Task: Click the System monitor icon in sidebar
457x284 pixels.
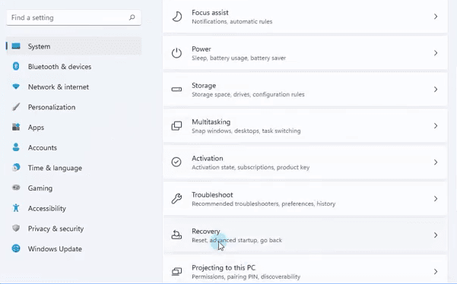Action: pyautogui.click(x=16, y=46)
